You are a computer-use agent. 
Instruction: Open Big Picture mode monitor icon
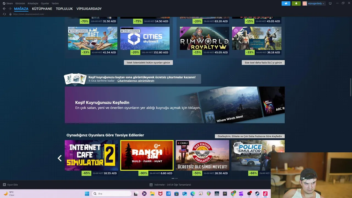pyautogui.click(x=330, y=3)
